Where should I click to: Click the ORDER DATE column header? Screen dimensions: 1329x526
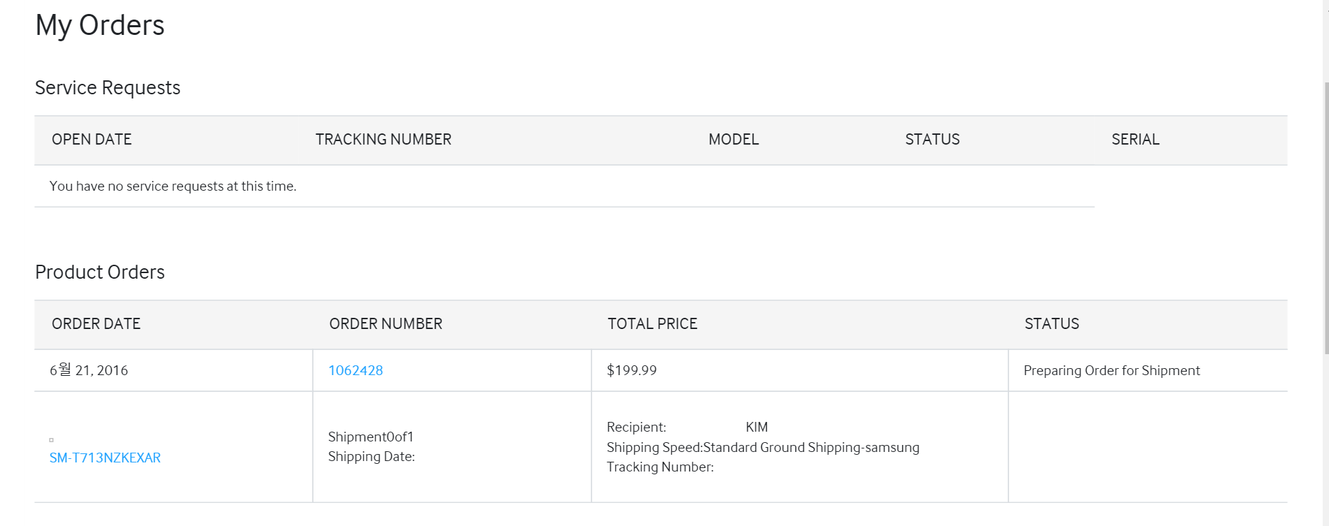[96, 323]
